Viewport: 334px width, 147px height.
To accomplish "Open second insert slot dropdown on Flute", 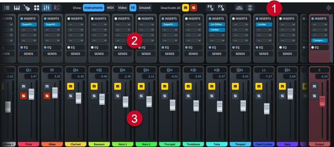I will (29, 30).
